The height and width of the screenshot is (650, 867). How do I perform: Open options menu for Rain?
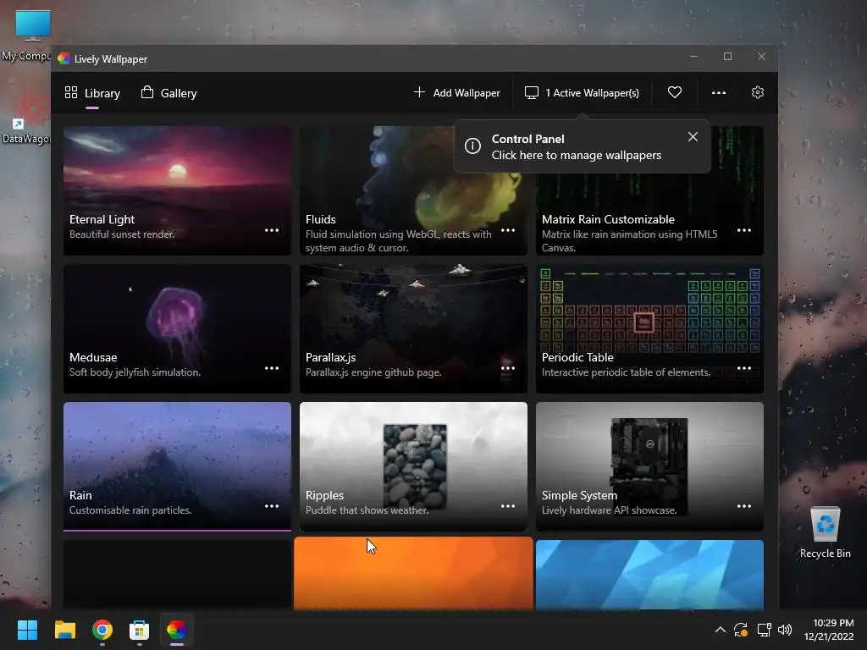point(272,506)
